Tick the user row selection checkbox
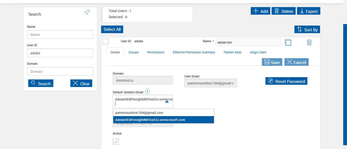Viewport: 347px width, 149px height. [106, 41]
